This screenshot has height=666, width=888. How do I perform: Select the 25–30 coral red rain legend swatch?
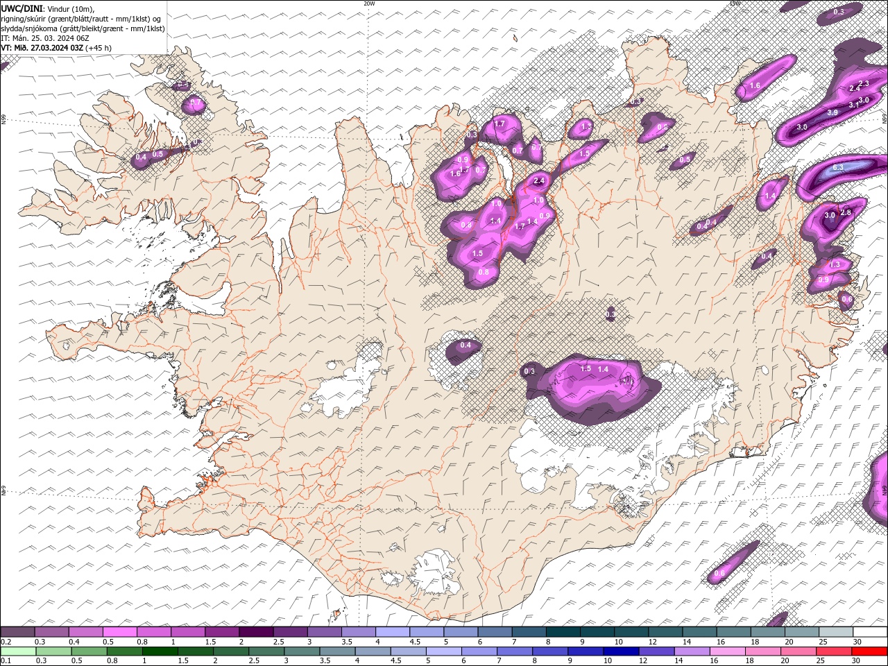pyautogui.click(x=833, y=651)
